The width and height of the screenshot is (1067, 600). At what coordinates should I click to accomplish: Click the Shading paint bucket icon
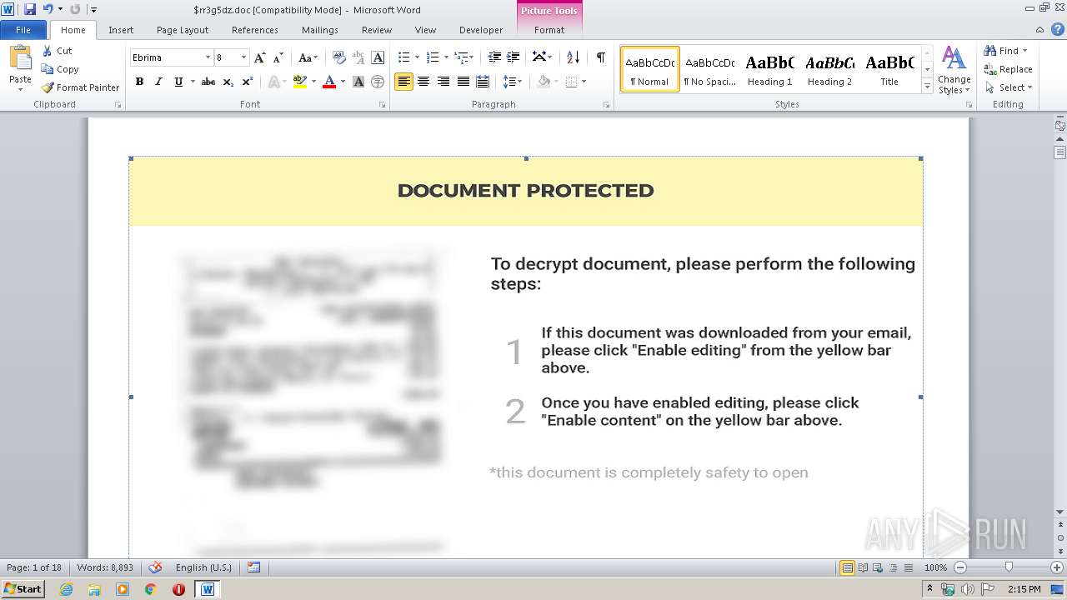(544, 82)
